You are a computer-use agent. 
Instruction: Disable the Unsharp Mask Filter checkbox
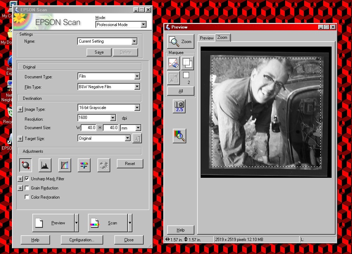point(27,179)
